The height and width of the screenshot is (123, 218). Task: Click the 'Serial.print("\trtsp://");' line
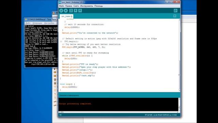77,70
